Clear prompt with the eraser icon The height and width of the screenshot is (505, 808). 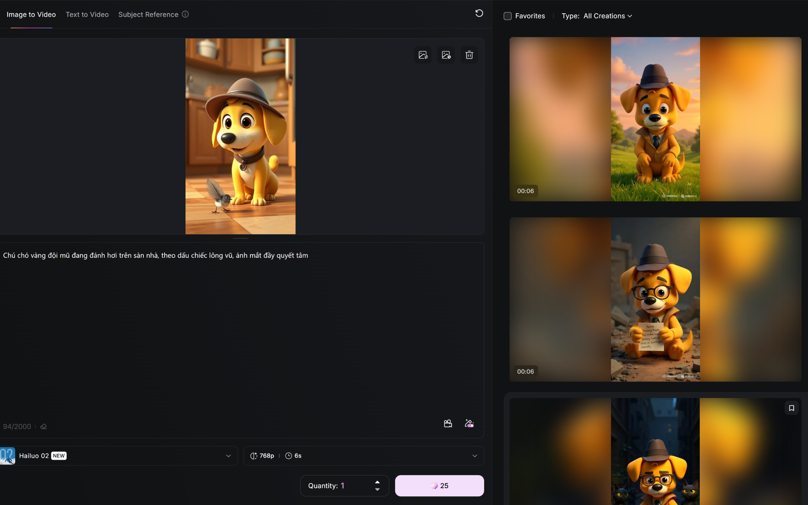coord(43,426)
